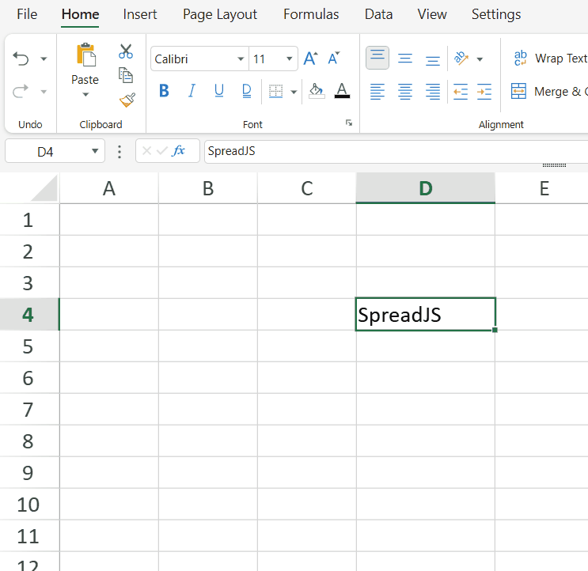Click the Undo arrow icon
The width and height of the screenshot is (588, 571).
(x=21, y=59)
